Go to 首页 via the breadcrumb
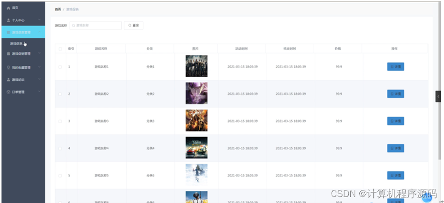The image size is (444, 203). (x=58, y=9)
